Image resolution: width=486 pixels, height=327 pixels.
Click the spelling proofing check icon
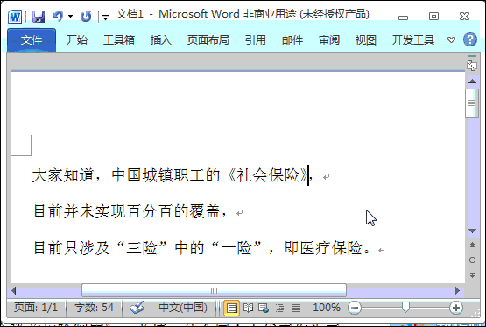[137, 308]
